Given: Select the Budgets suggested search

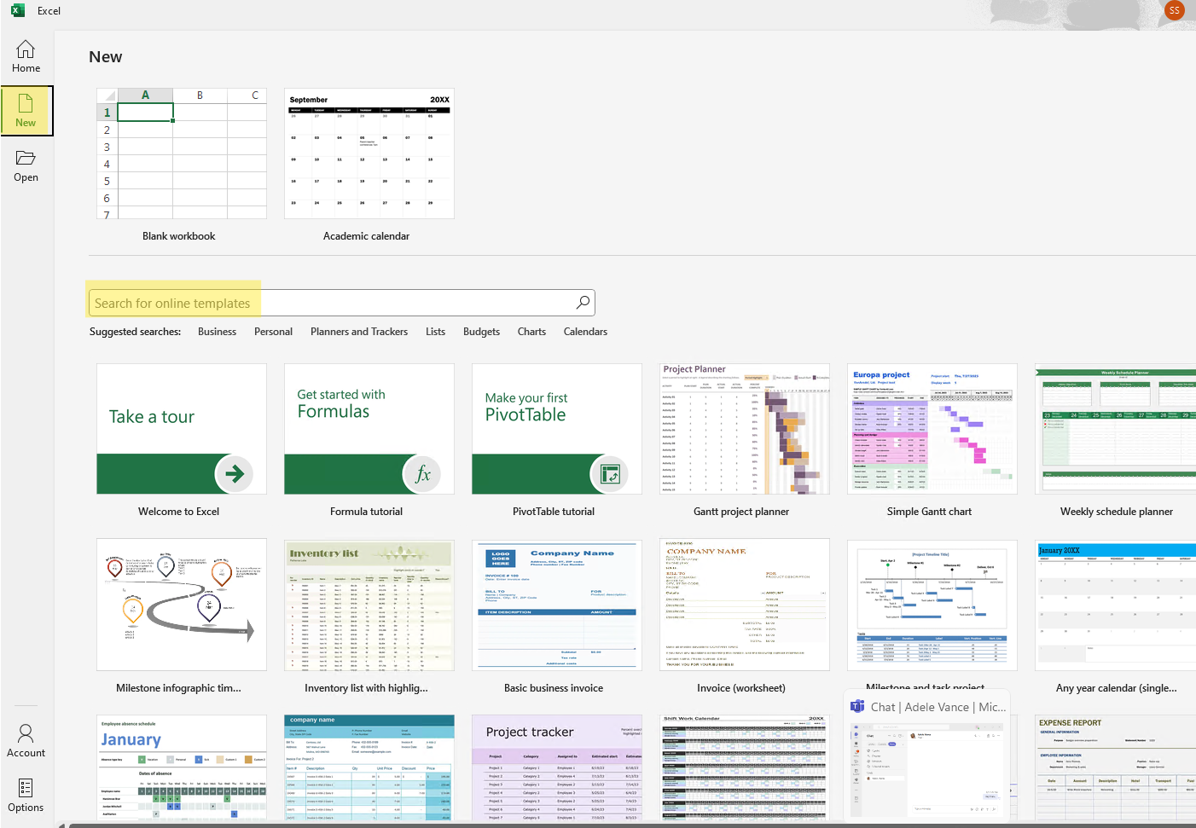Looking at the screenshot, I should (481, 332).
